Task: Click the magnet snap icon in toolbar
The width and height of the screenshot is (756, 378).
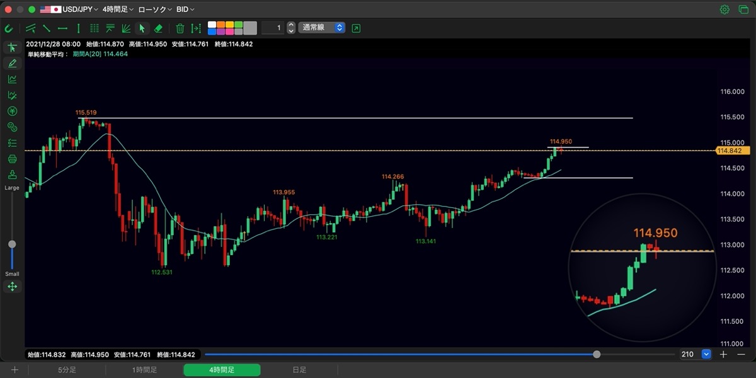Action: coord(9,28)
